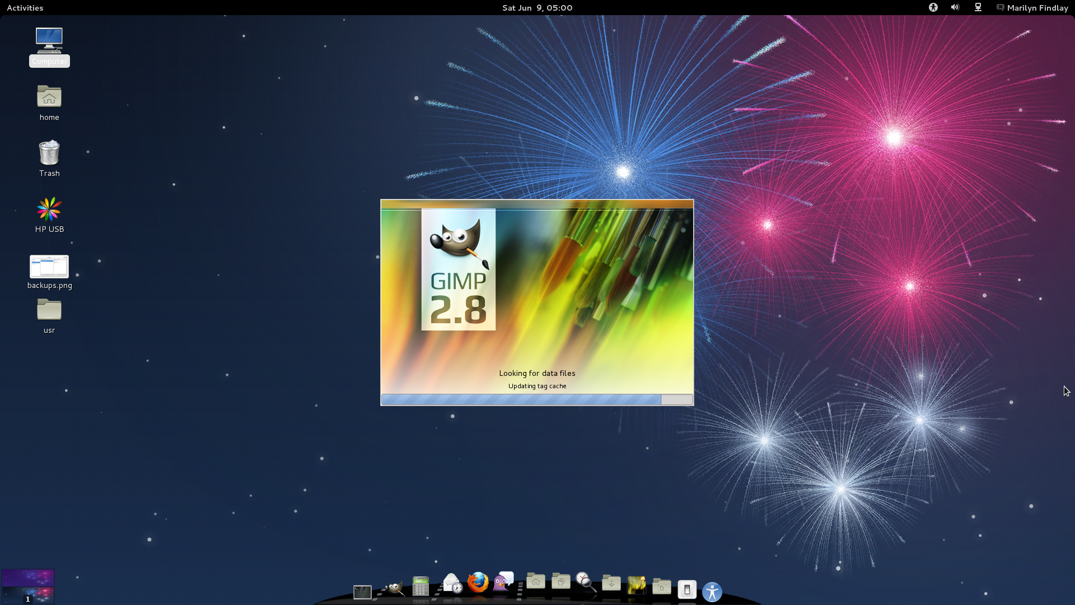Click the workspace switcher thumbnail
Image resolution: width=1075 pixels, height=605 pixels.
(27, 586)
